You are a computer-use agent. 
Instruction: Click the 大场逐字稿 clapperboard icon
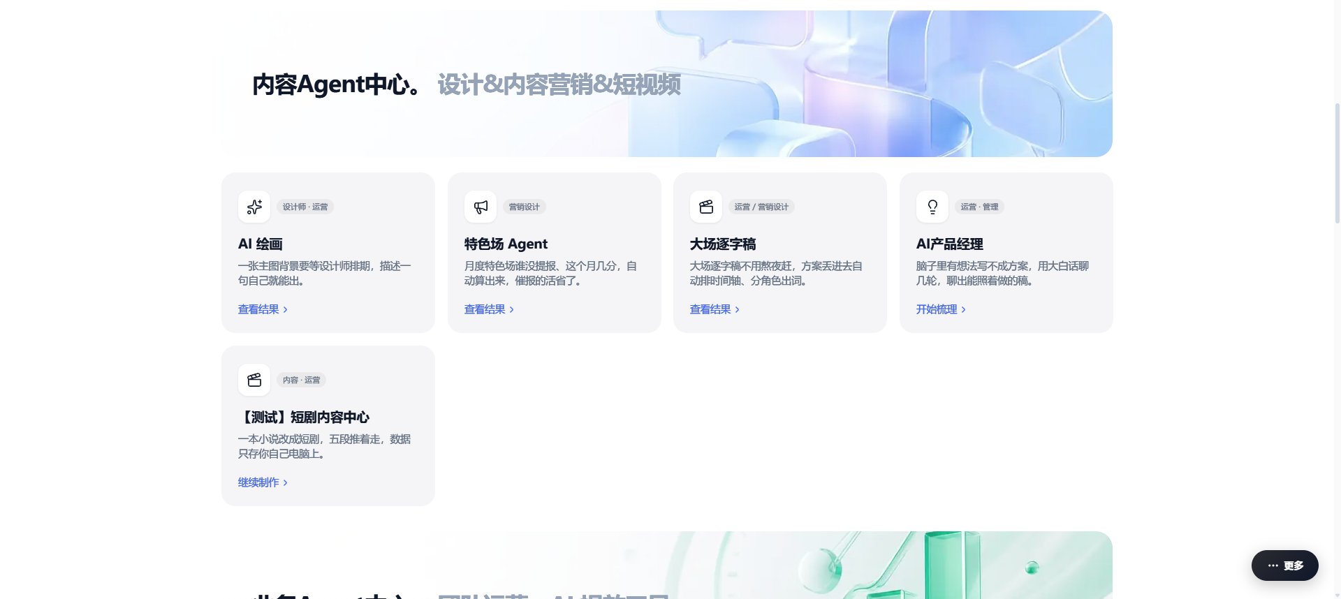[x=706, y=207]
